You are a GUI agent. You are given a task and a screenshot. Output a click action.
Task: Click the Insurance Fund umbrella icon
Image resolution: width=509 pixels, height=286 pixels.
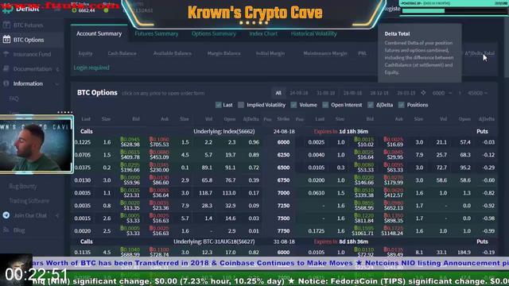6,54
